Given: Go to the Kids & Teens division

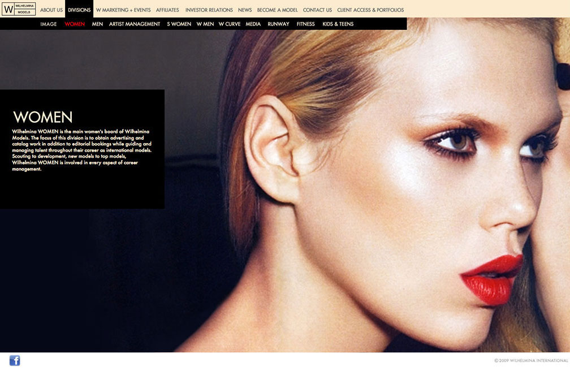Looking at the screenshot, I should (338, 24).
